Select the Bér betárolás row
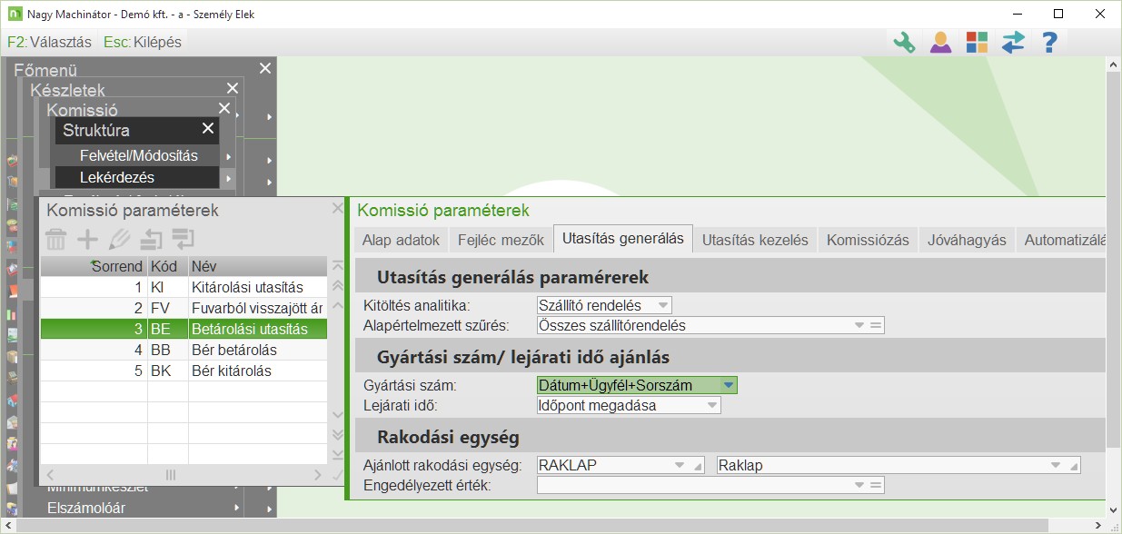Viewport: 1122px width, 534px height. pyautogui.click(x=184, y=350)
